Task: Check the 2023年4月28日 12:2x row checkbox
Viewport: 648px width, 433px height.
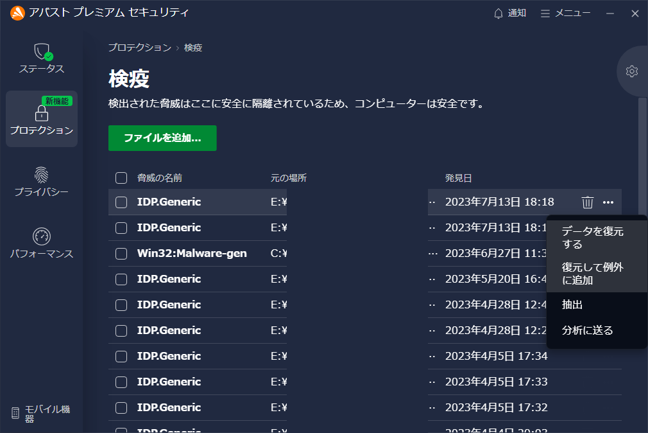Action: [x=121, y=330]
